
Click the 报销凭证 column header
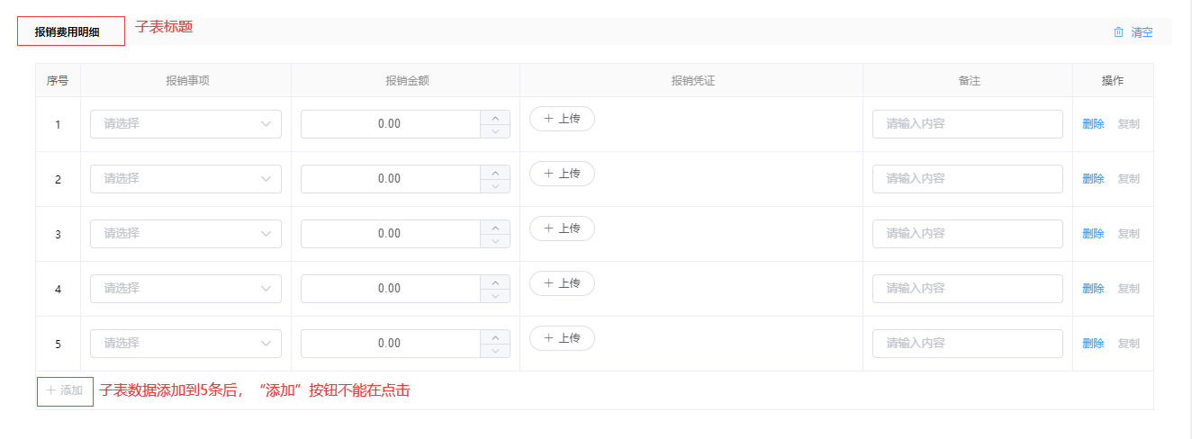point(691,81)
